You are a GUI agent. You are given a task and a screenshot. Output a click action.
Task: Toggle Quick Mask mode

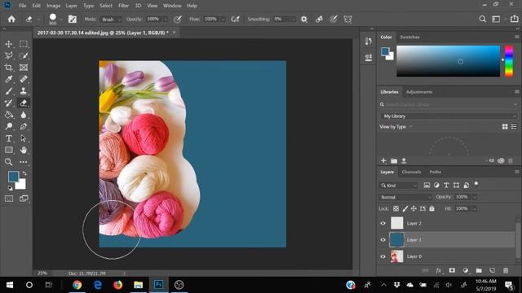(x=9, y=199)
